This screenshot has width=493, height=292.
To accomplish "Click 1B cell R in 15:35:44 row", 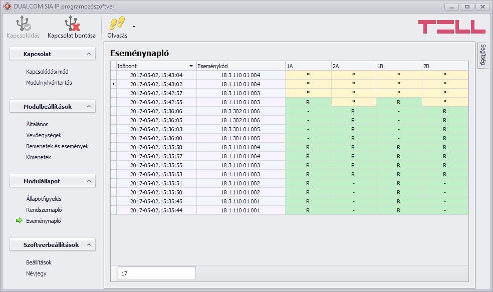I will point(399,210).
